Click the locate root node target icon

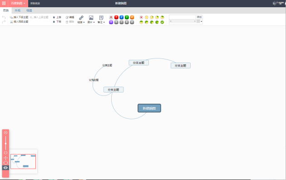pyautogui.click(x=5, y=163)
